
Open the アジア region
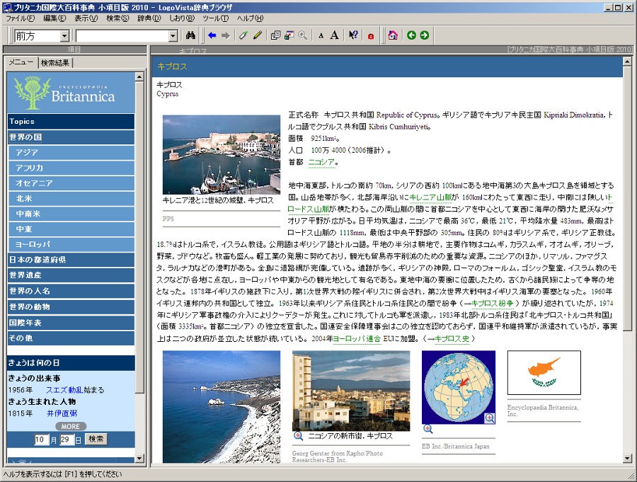click(71, 152)
